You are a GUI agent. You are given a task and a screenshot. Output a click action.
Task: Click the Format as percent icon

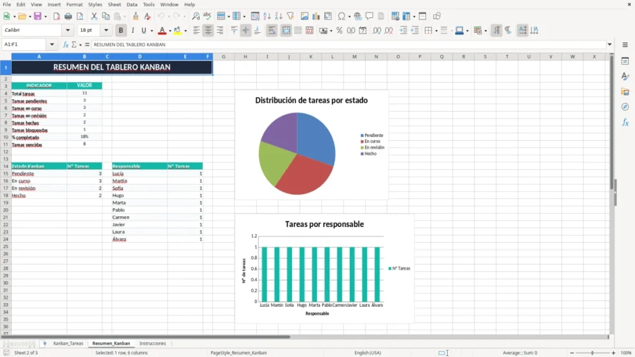pyautogui.click(x=339, y=30)
